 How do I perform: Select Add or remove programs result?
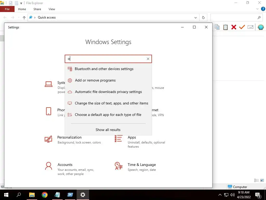coord(108,80)
